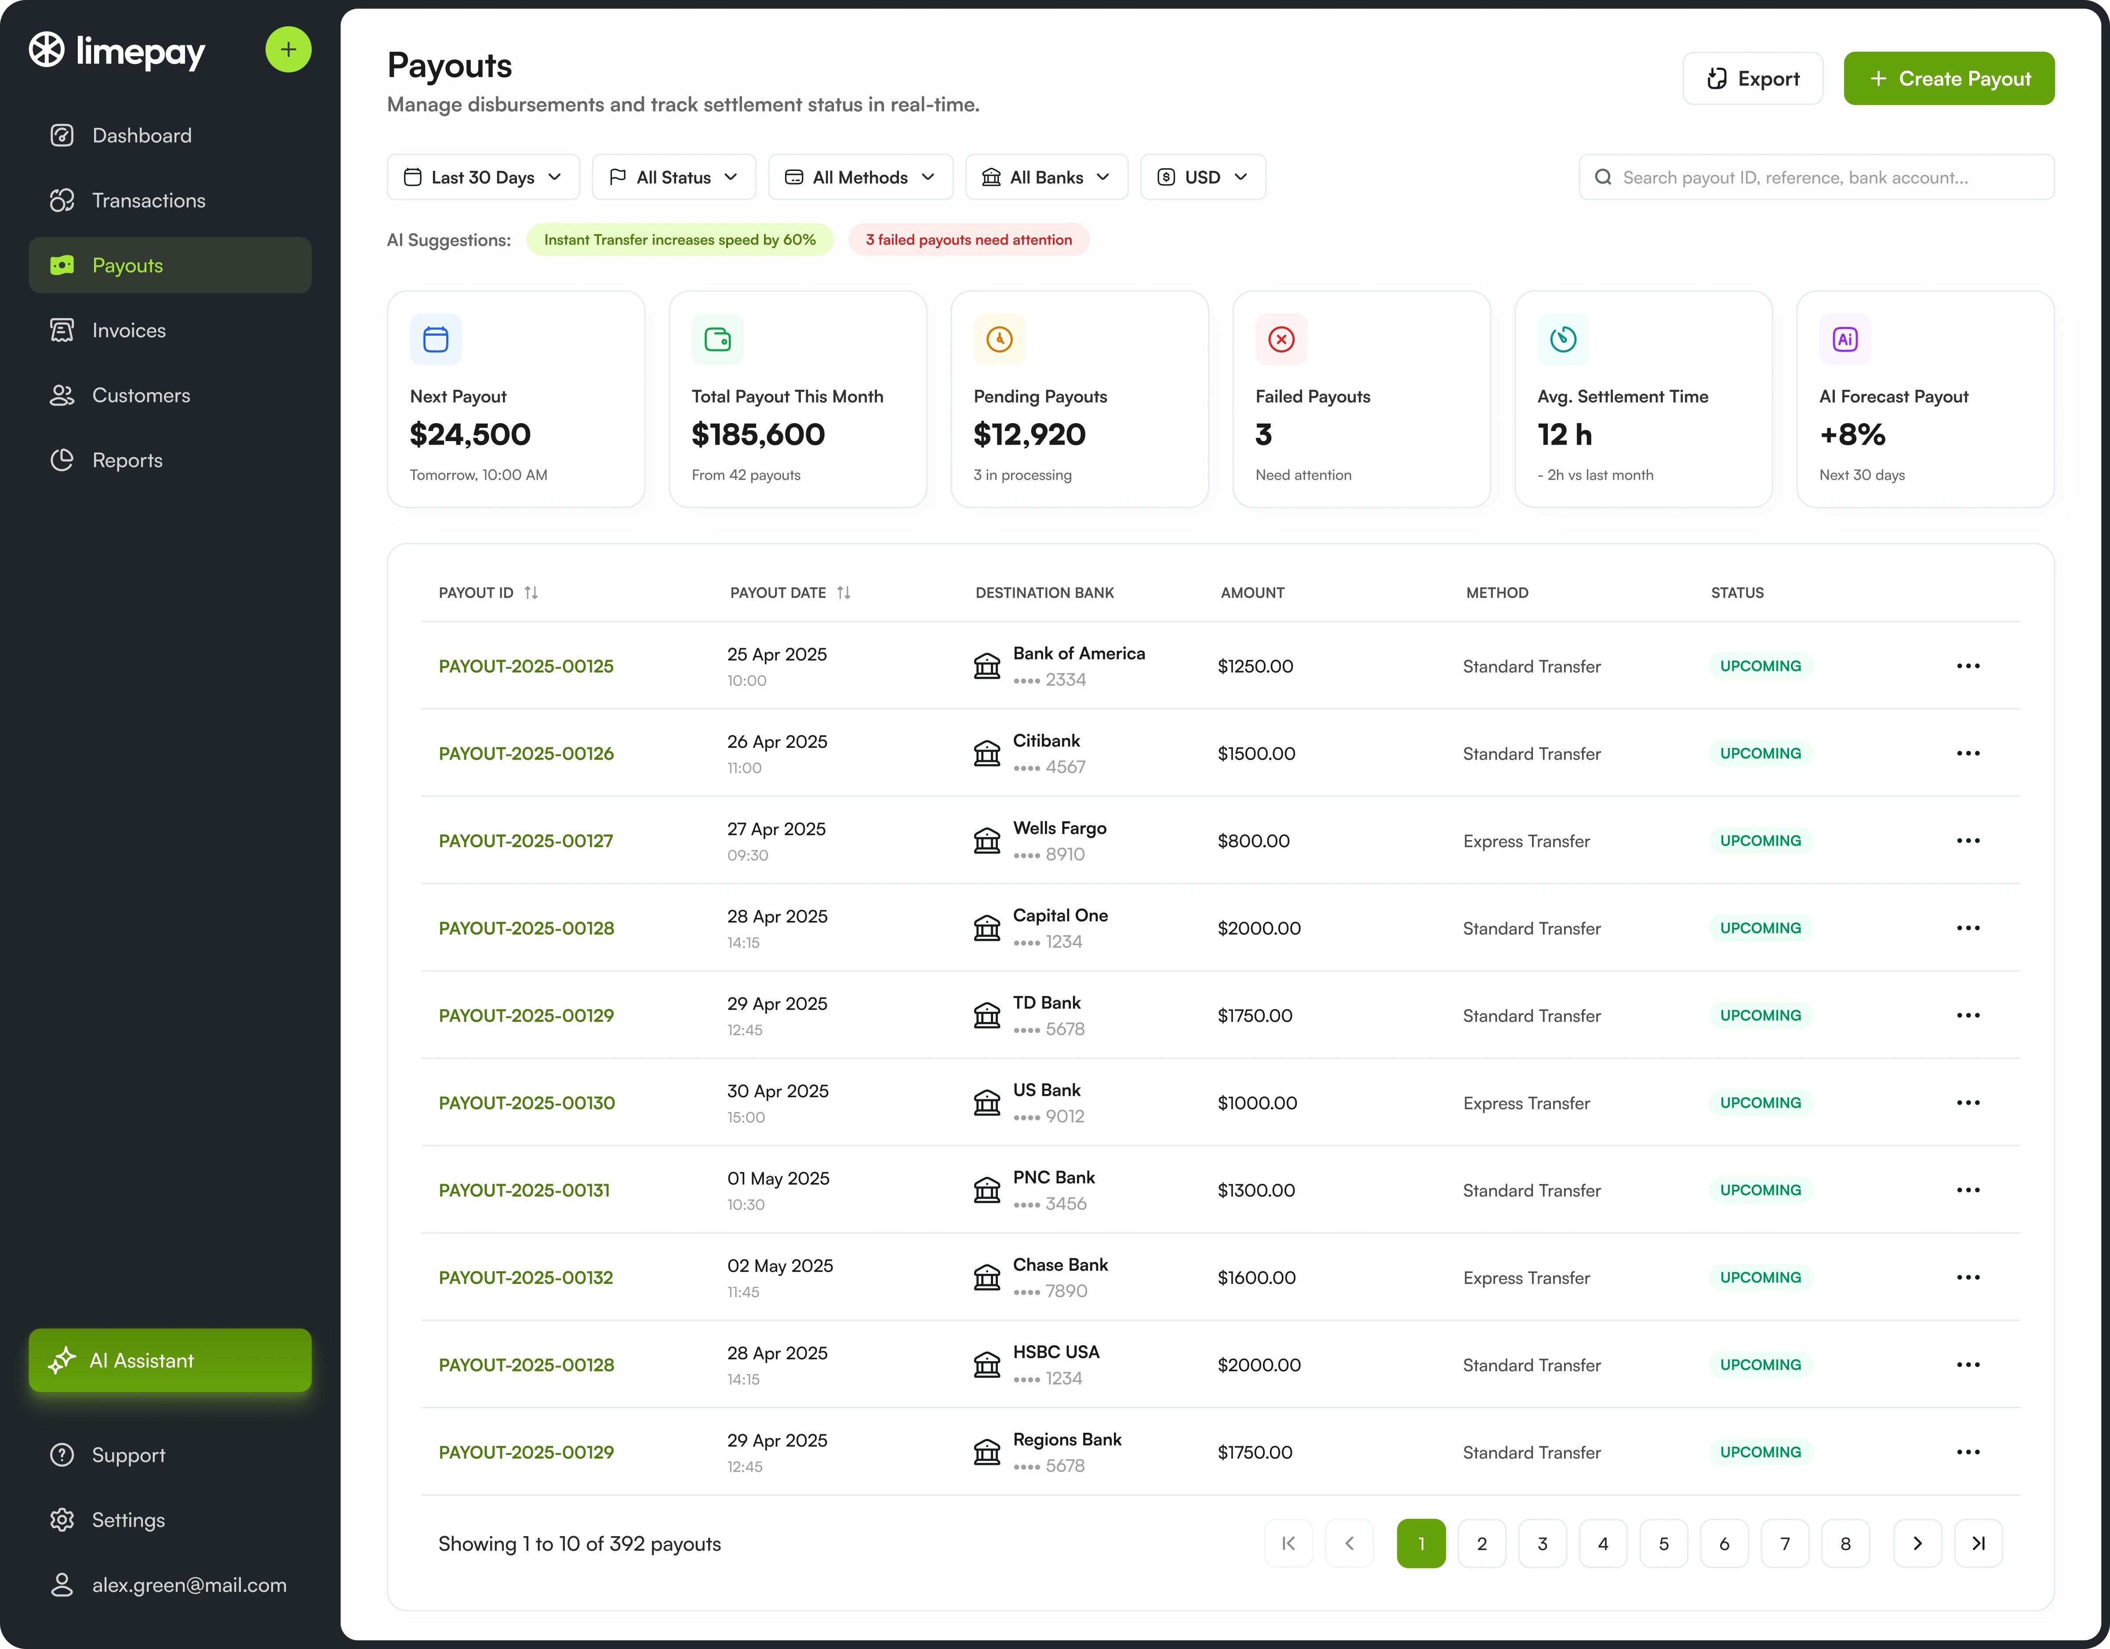The height and width of the screenshot is (1649, 2110).
Task: Go to the previous page arrow
Action: point(1350,1543)
